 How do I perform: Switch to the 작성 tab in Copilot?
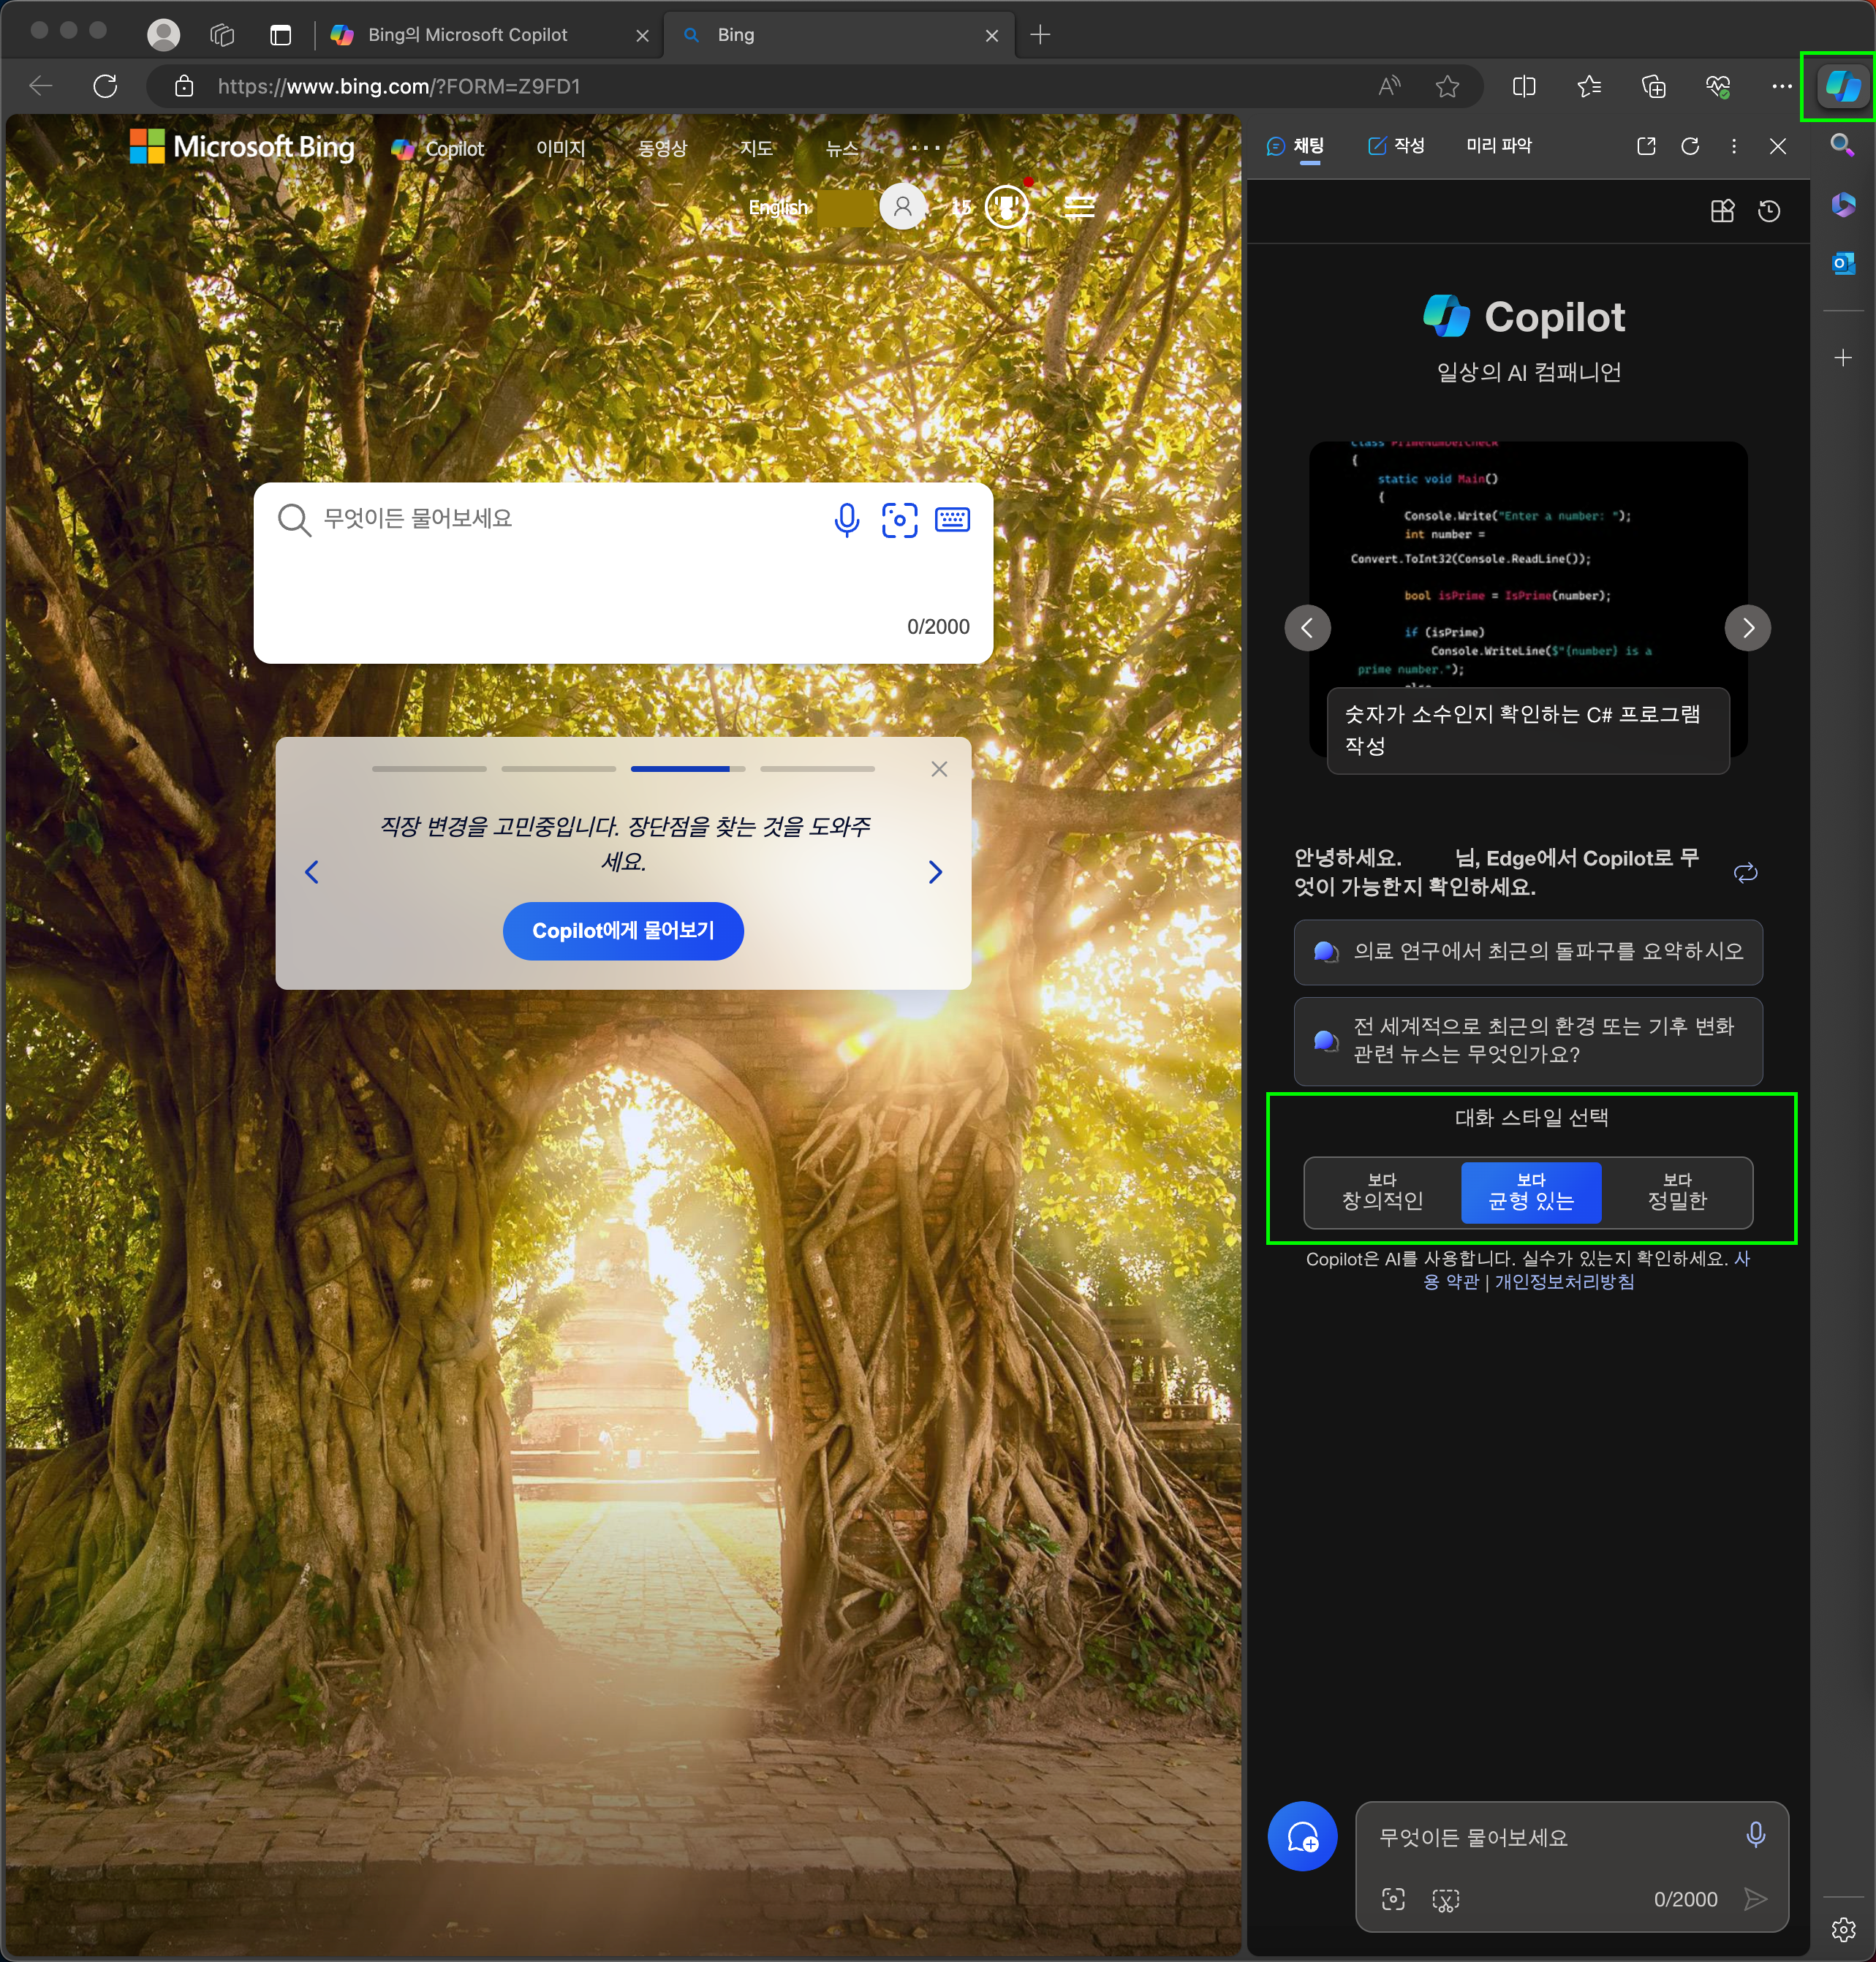click(x=1396, y=146)
